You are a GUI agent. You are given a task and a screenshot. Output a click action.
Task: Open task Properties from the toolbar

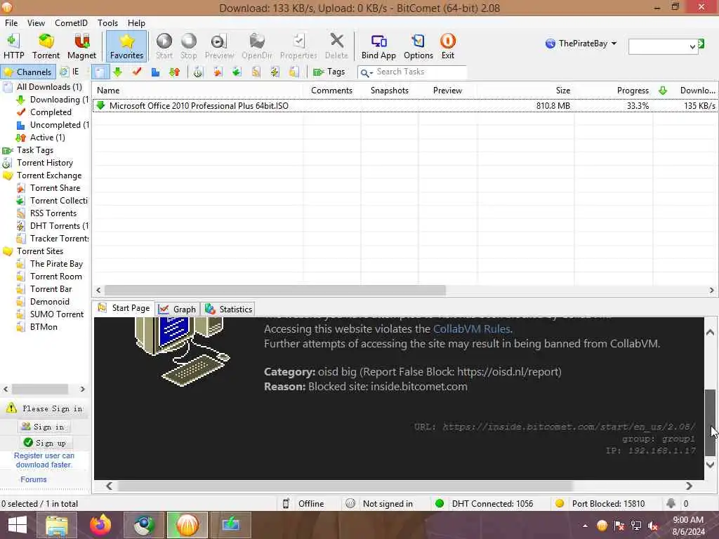[x=298, y=47]
